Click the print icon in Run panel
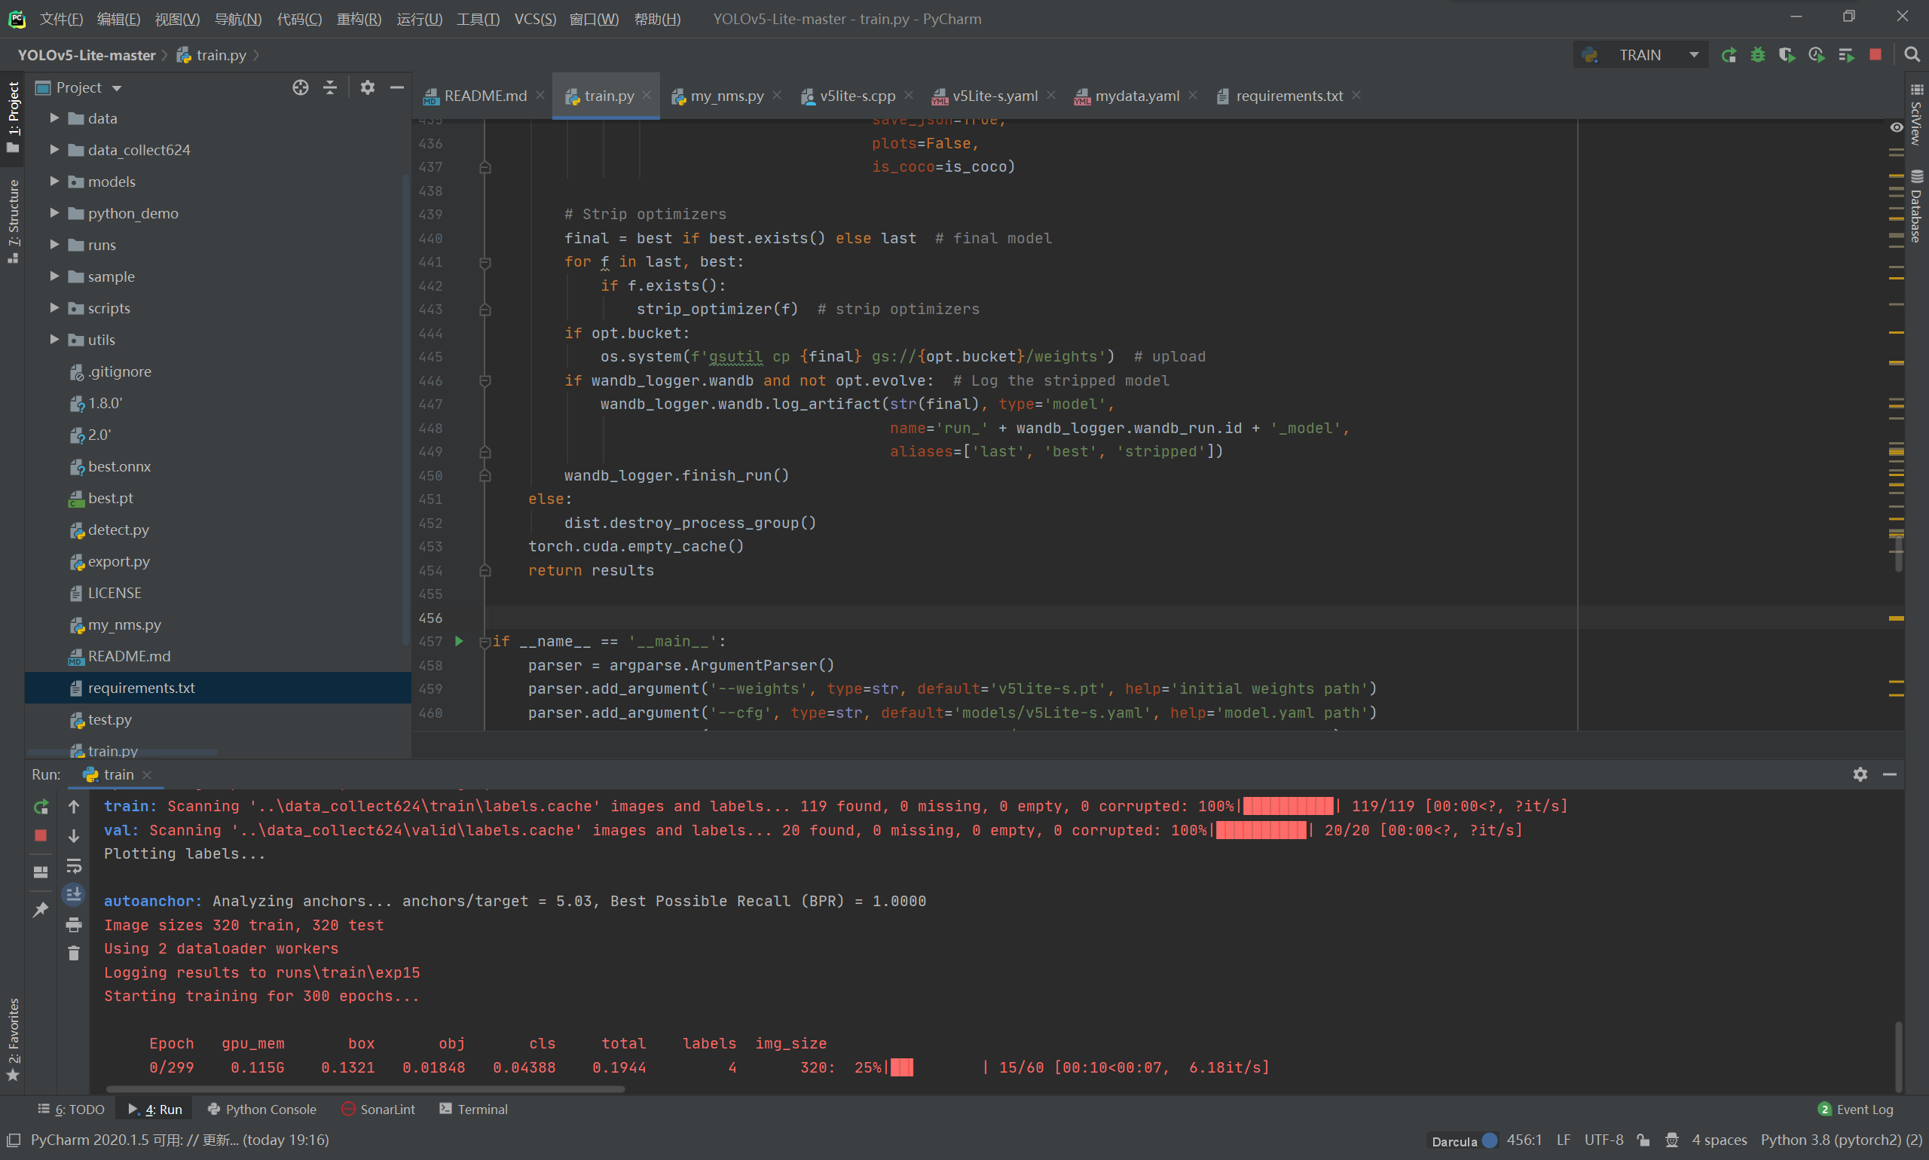The height and width of the screenshot is (1160, 1929). click(74, 925)
